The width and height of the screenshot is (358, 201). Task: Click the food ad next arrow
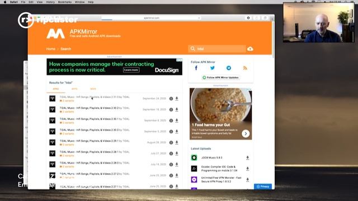tap(246, 133)
